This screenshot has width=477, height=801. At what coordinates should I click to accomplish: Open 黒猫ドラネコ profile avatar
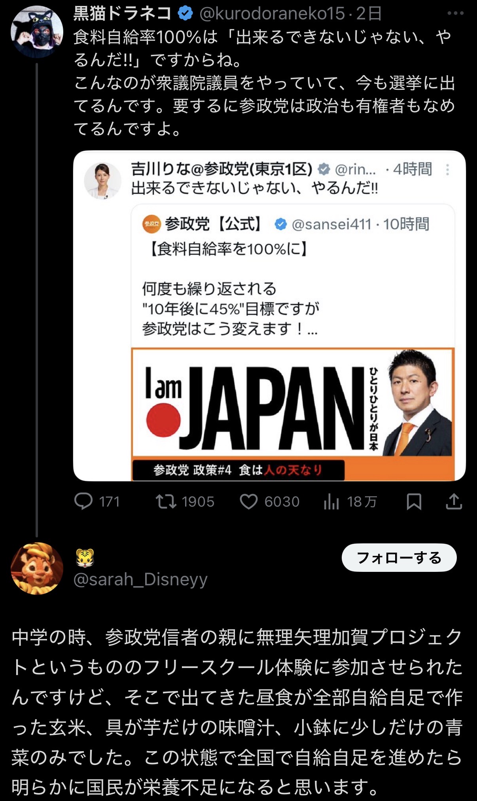(37, 32)
